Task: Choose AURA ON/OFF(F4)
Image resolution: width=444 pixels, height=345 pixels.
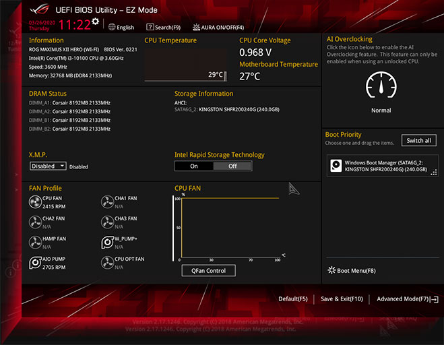Action: (222, 27)
